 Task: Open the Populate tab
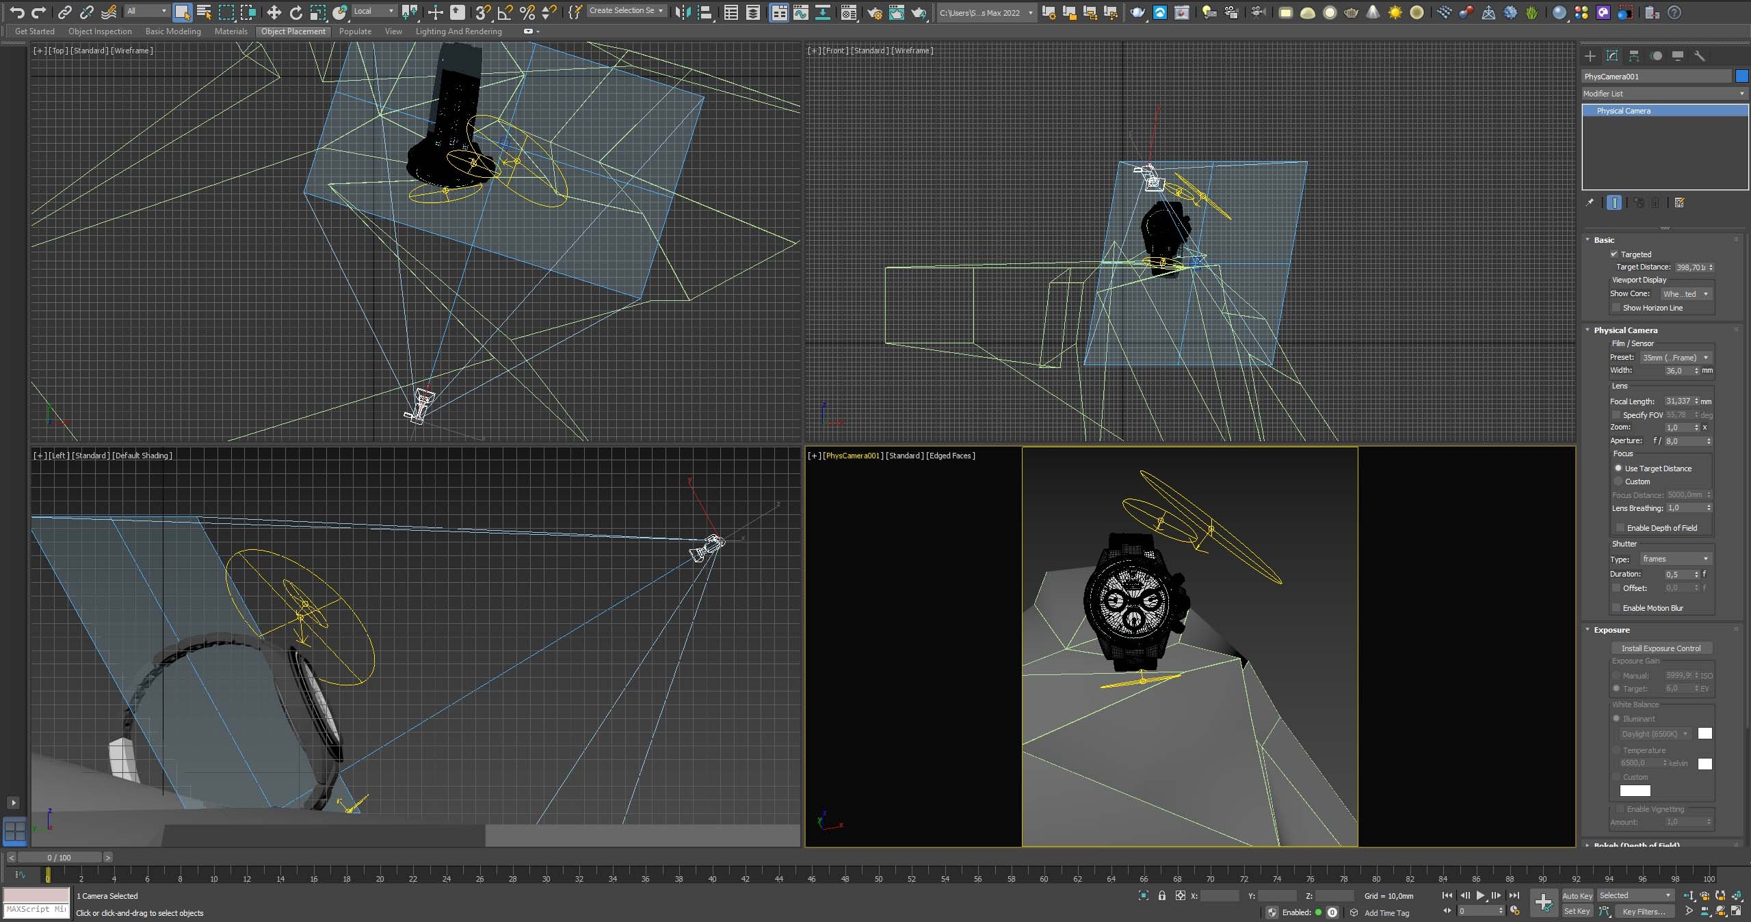tap(356, 31)
